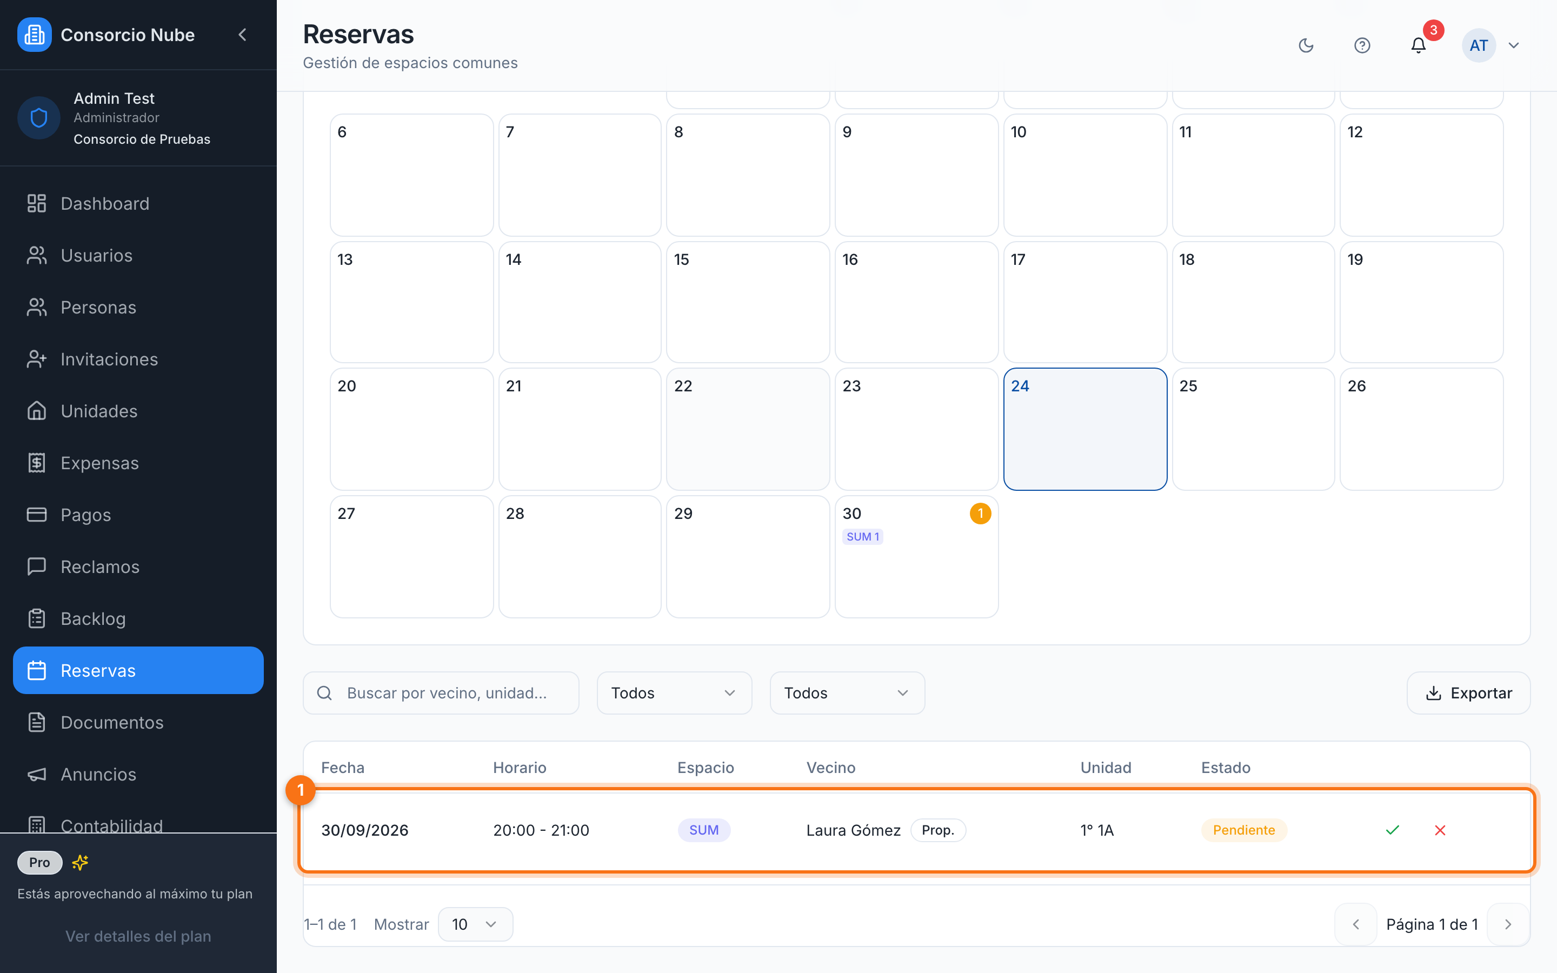This screenshot has height=973, width=1557.
Task: Open Expensas page
Action: (x=138, y=463)
